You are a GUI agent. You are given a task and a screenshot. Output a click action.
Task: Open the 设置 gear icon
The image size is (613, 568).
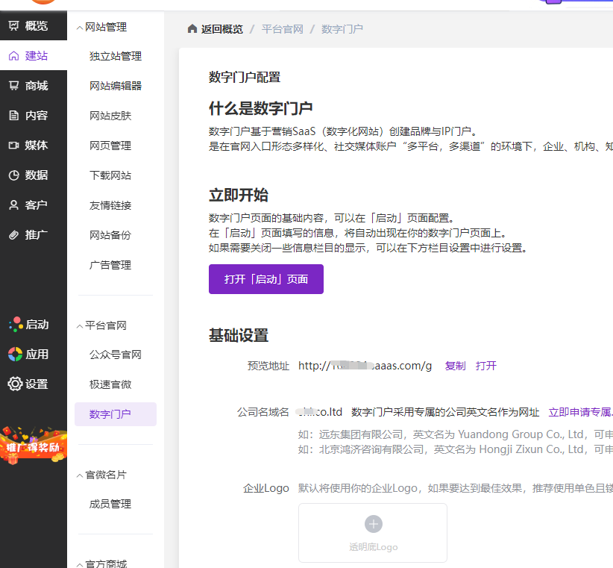[15, 384]
